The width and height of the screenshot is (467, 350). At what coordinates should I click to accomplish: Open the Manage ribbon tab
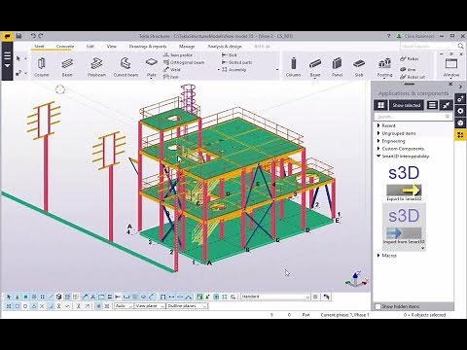(187, 46)
